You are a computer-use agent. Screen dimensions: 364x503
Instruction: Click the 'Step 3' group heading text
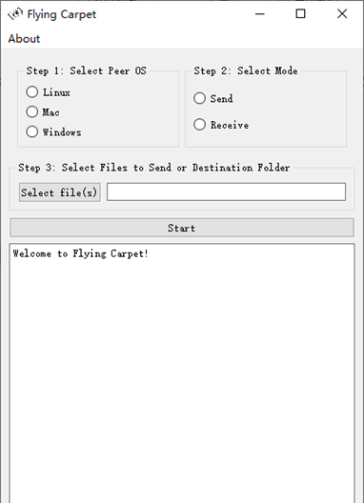coord(154,168)
